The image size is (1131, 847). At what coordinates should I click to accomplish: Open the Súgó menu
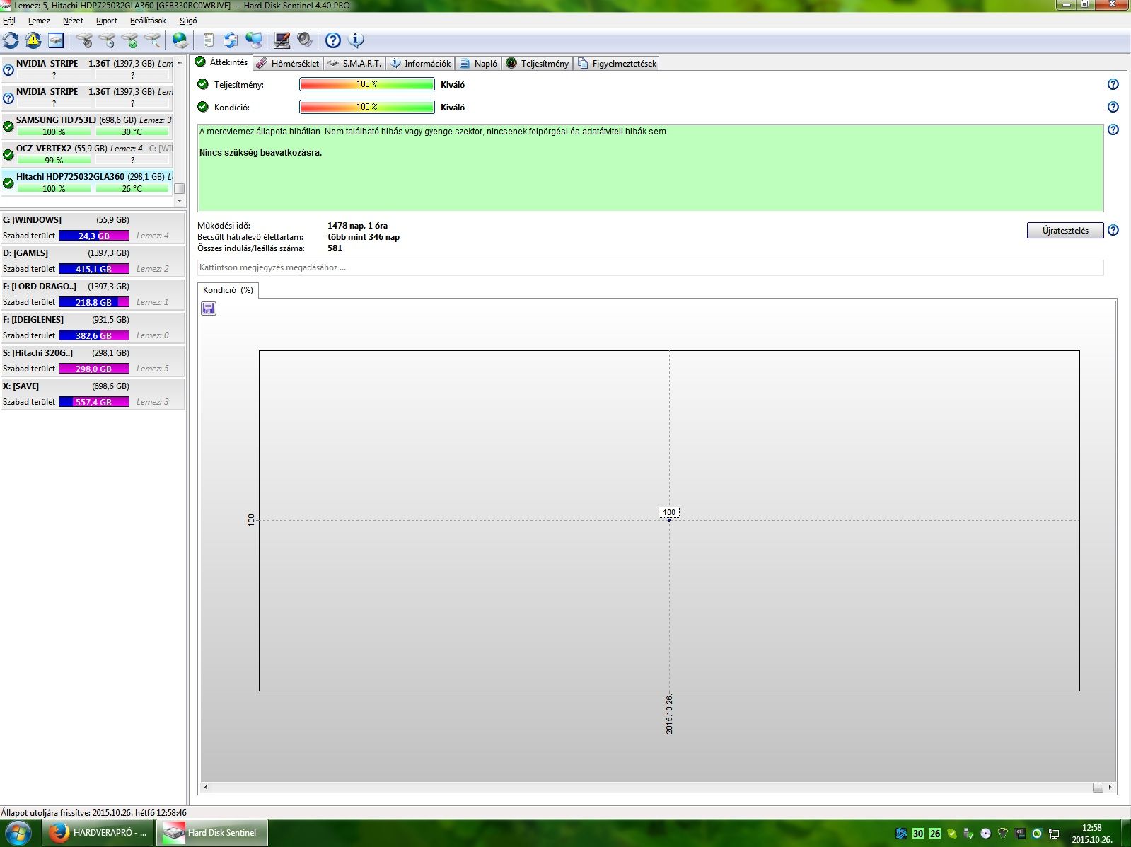click(x=188, y=21)
